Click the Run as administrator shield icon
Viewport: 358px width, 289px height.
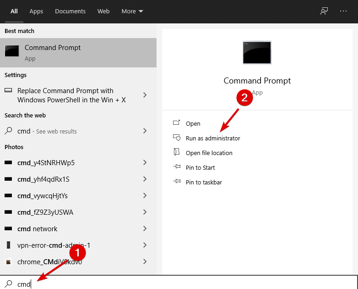tap(177, 137)
